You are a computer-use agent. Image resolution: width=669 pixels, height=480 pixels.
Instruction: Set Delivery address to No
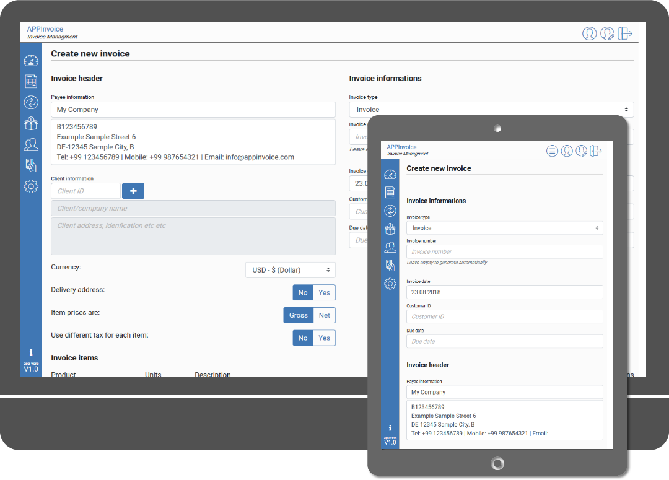[303, 293]
